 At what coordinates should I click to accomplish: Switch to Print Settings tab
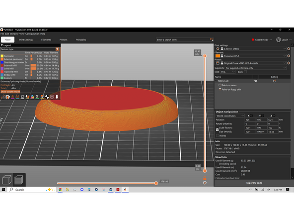[26, 40]
